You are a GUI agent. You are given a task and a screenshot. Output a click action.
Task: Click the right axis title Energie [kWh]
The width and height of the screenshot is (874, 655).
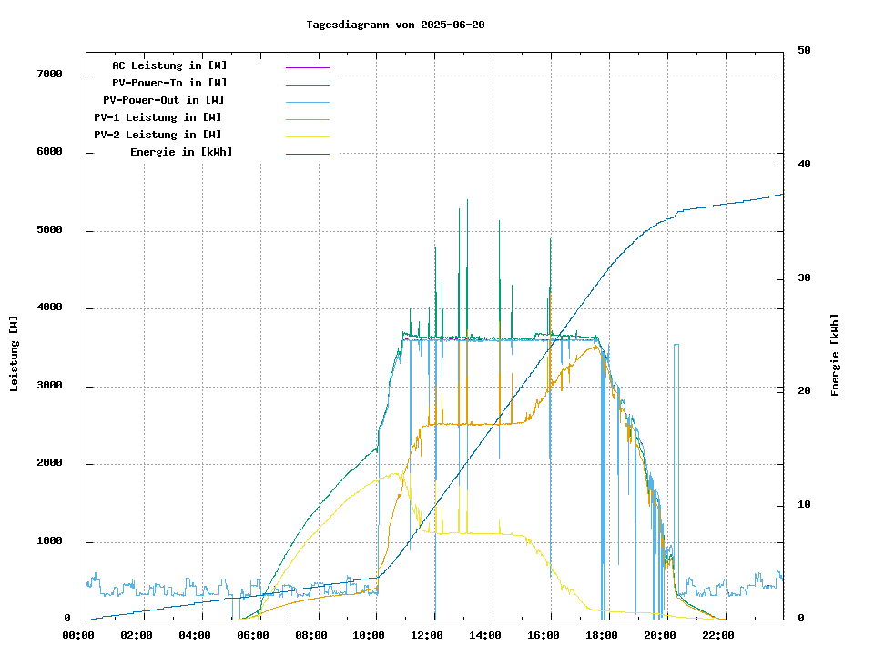point(835,355)
